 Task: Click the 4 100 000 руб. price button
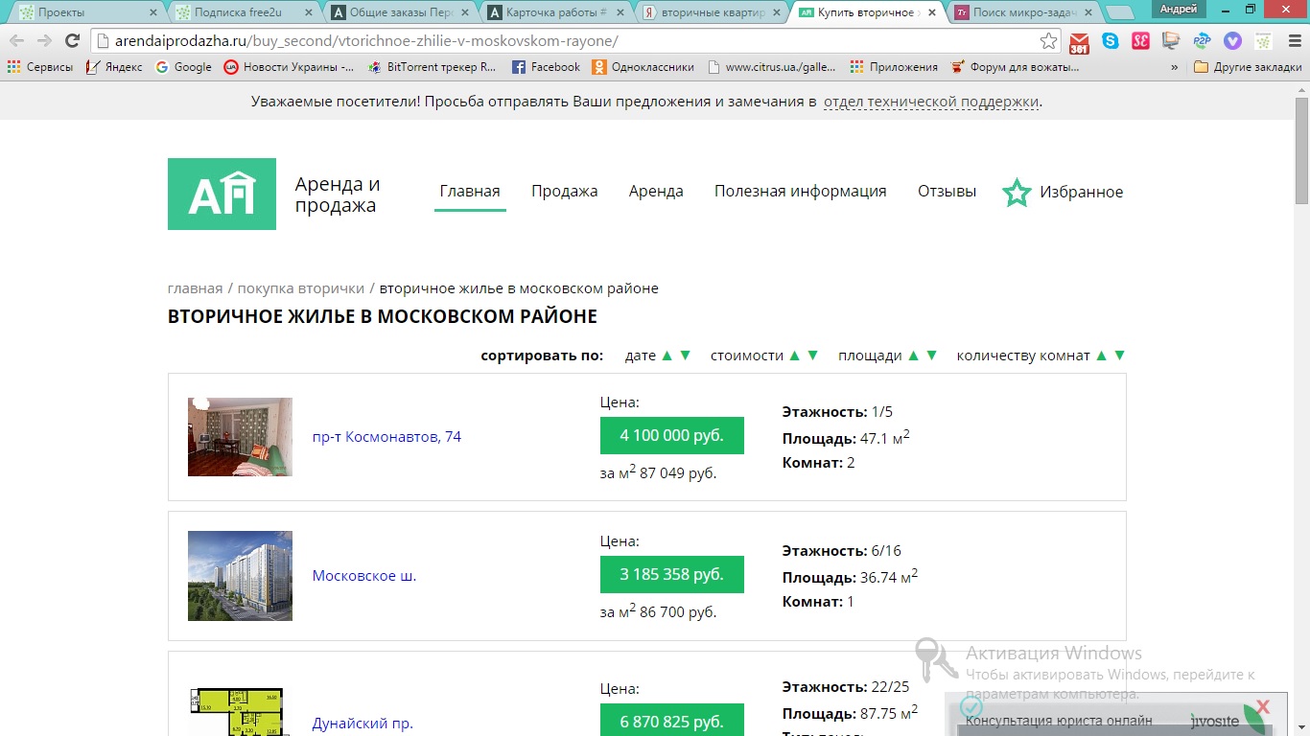pyautogui.click(x=672, y=435)
